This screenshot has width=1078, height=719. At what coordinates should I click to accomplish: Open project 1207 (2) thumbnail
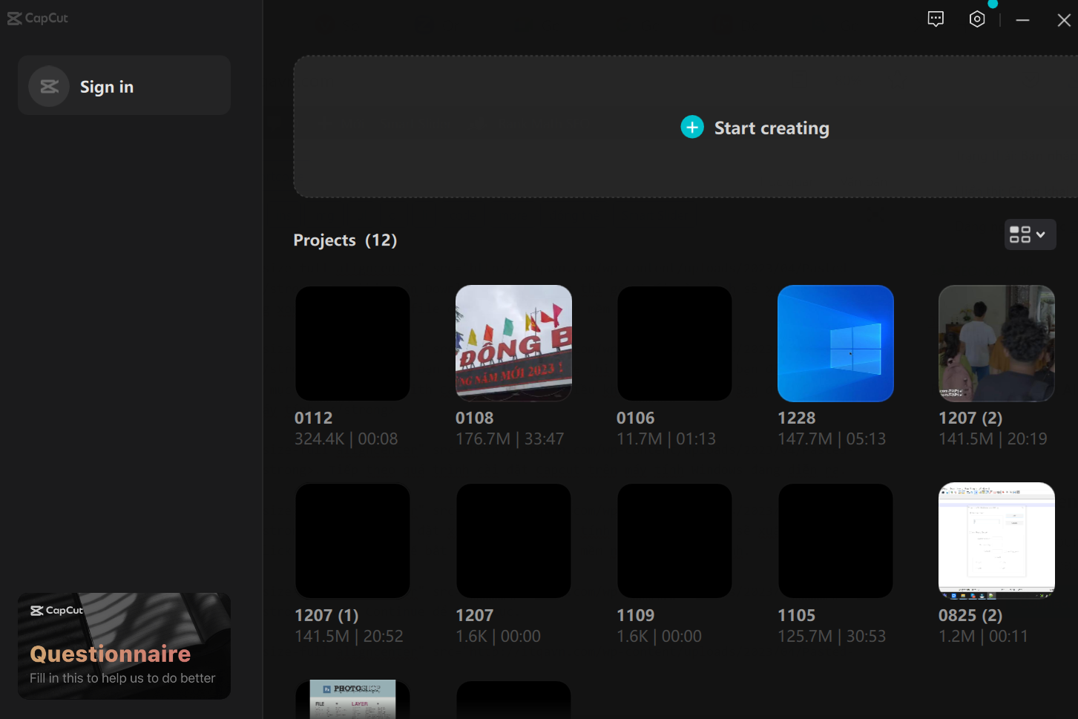(996, 344)
